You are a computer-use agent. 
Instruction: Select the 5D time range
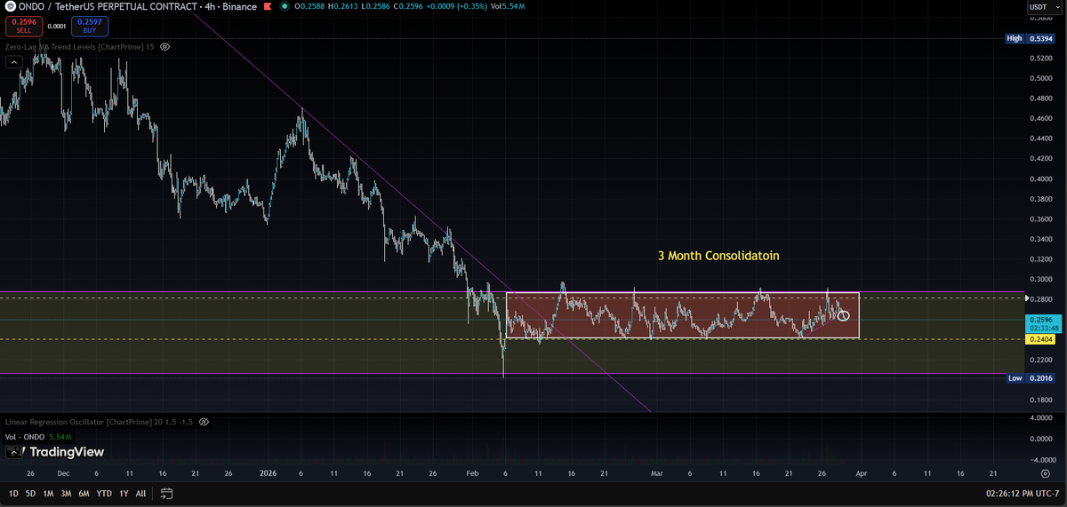(x=31, y=493)
